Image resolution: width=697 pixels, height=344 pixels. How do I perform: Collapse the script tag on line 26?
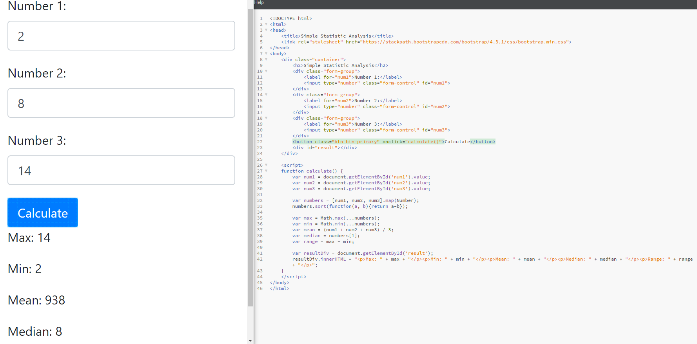coord(266,165)
